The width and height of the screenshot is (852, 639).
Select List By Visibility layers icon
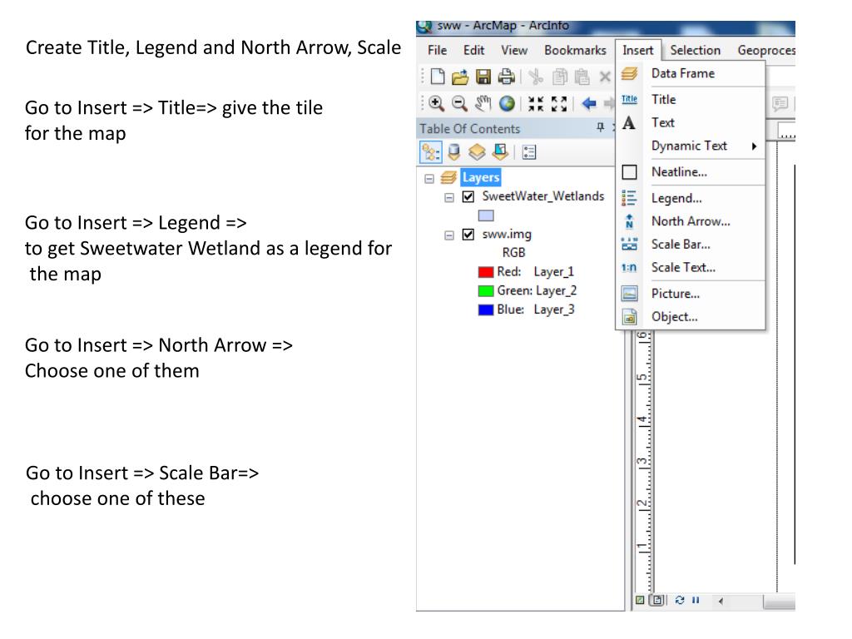point(477,152)
